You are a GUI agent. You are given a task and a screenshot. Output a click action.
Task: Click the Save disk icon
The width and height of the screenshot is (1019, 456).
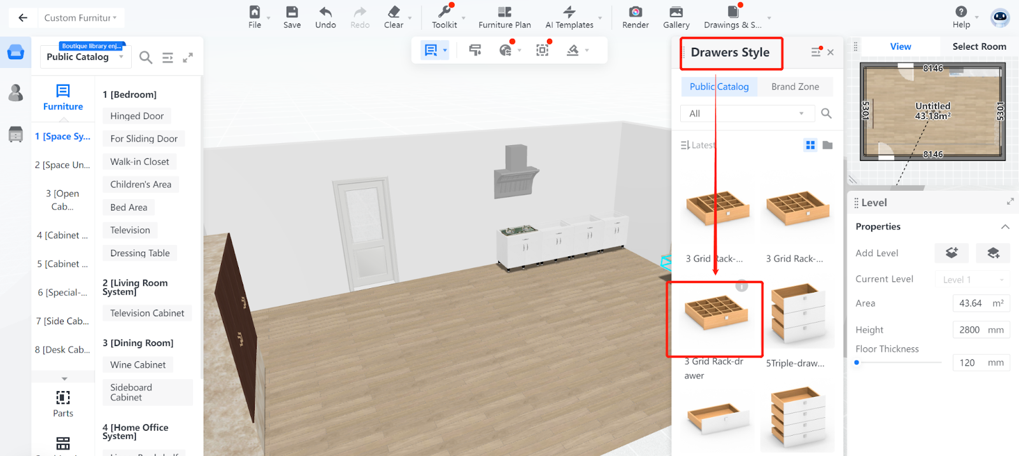click(292, 12)
